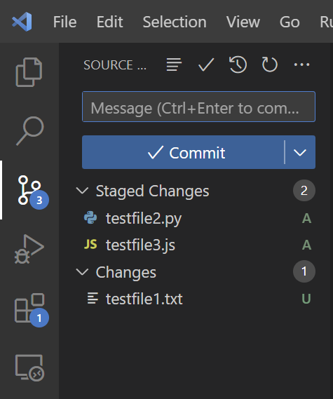This screenshot has height=399, width=333.
Task: Open Remote Explorer icon
Action: tap(29, 367)
